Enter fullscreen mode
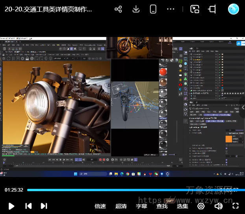The height and width of the screenshot is (214, 245). point(236,206)
